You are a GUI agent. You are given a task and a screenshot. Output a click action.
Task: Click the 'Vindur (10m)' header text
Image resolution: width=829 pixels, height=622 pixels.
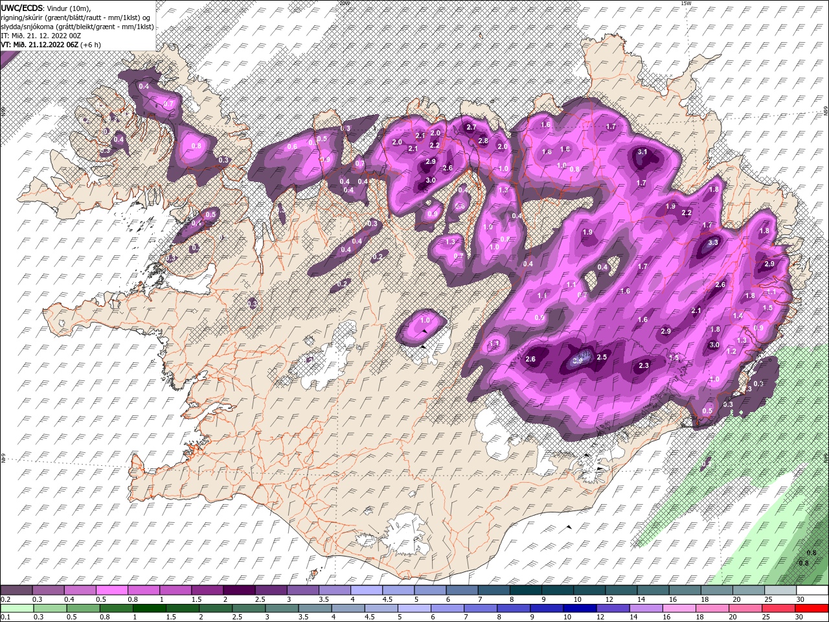tap(68, 8)
